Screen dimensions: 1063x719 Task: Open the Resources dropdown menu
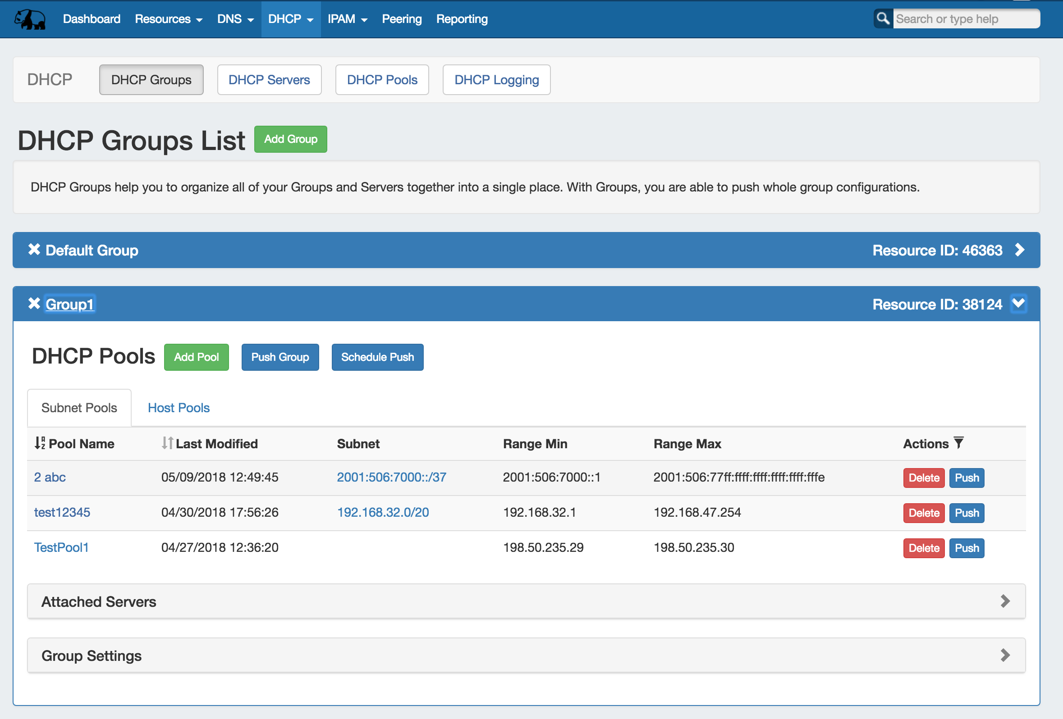168,19
